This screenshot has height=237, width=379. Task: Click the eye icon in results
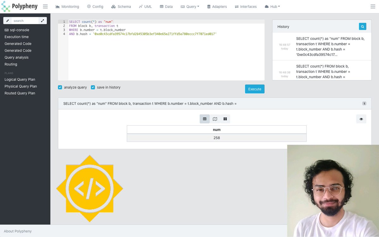361,119
